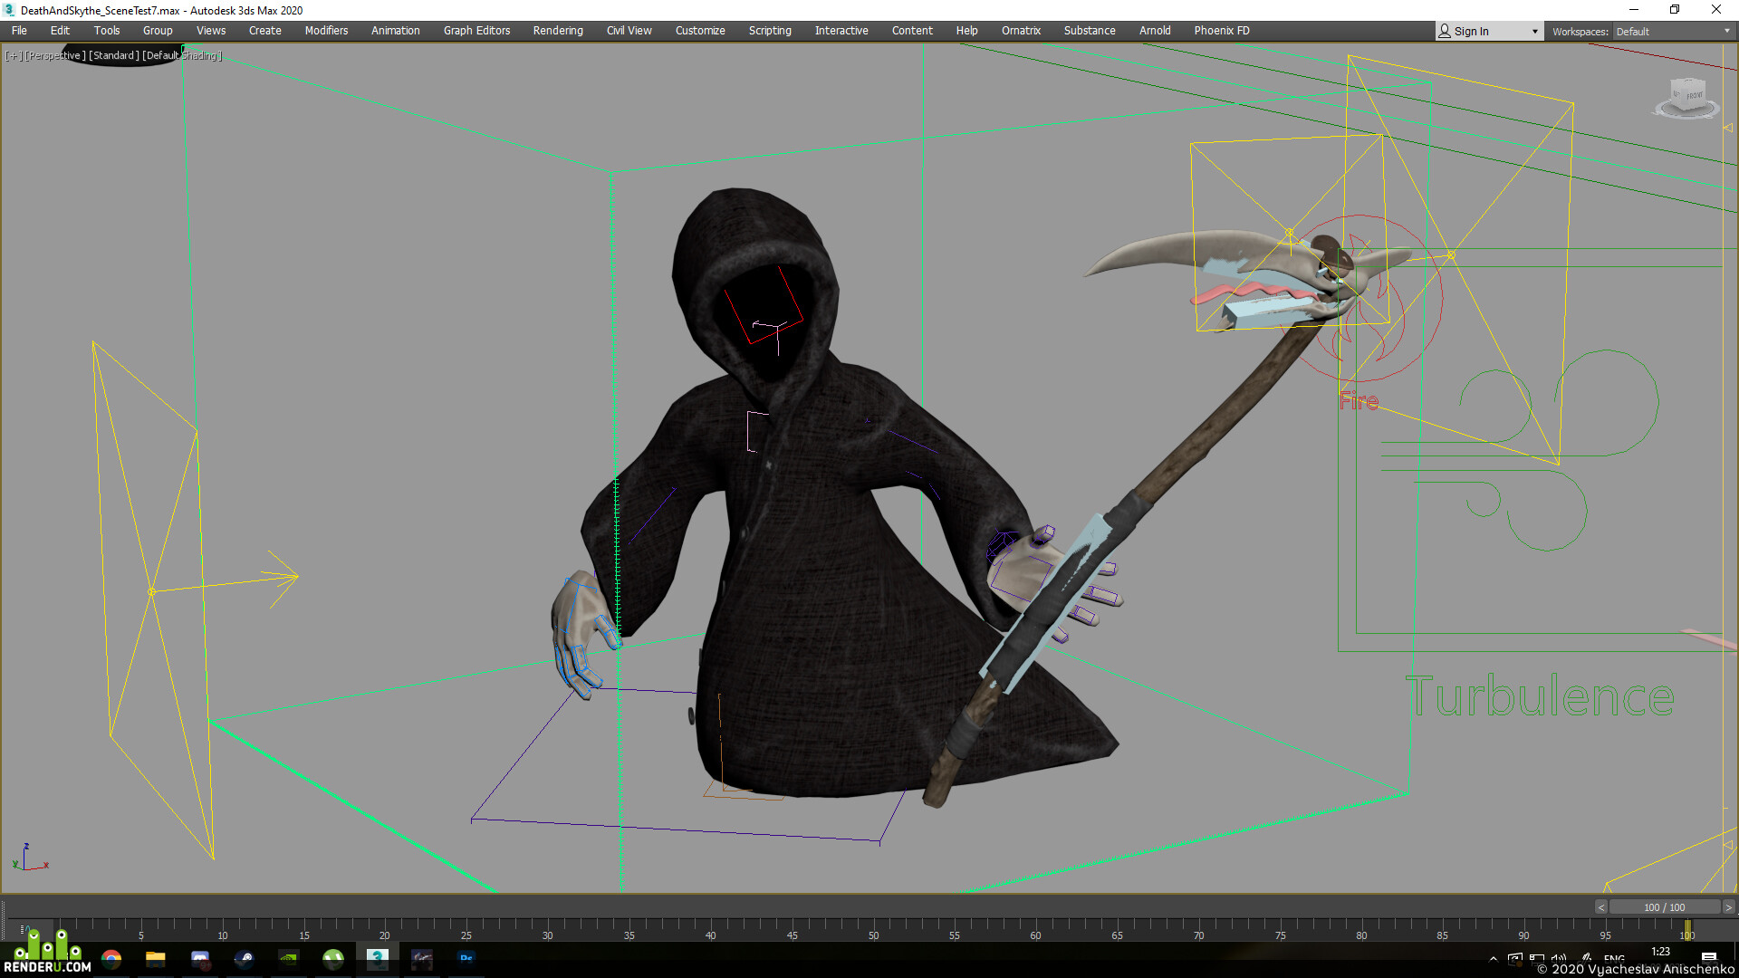Click the uTorrent taskbar icon
The image size is (1739, 978).
333,959
